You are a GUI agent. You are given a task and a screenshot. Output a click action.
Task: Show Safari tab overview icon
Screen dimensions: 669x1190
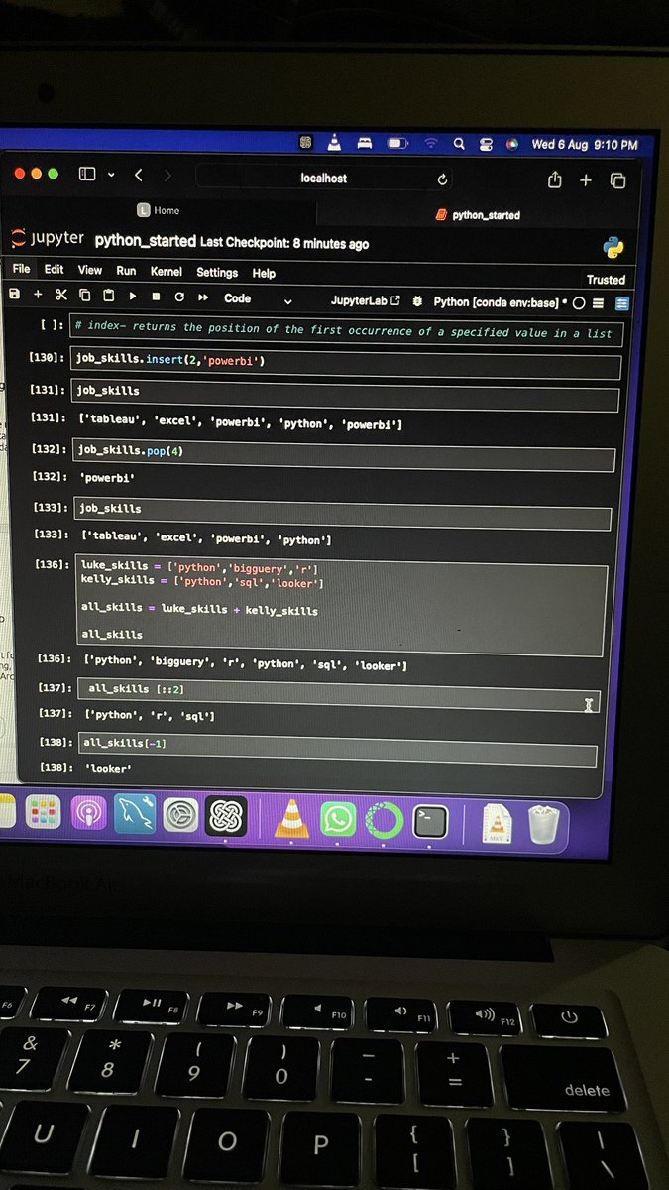click(x=617, y=180)
